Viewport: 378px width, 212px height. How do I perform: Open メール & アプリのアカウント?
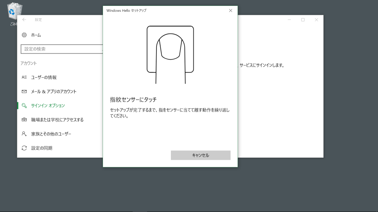[x=54, y=92]
